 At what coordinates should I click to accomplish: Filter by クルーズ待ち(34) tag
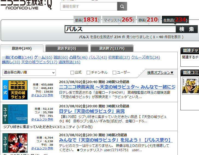pyautogui.click(x=145, y=57)
